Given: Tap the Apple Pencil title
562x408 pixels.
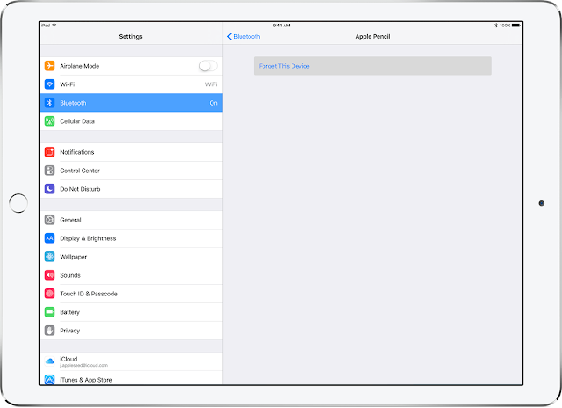Looking at the screenshot, I should [372, 37].
